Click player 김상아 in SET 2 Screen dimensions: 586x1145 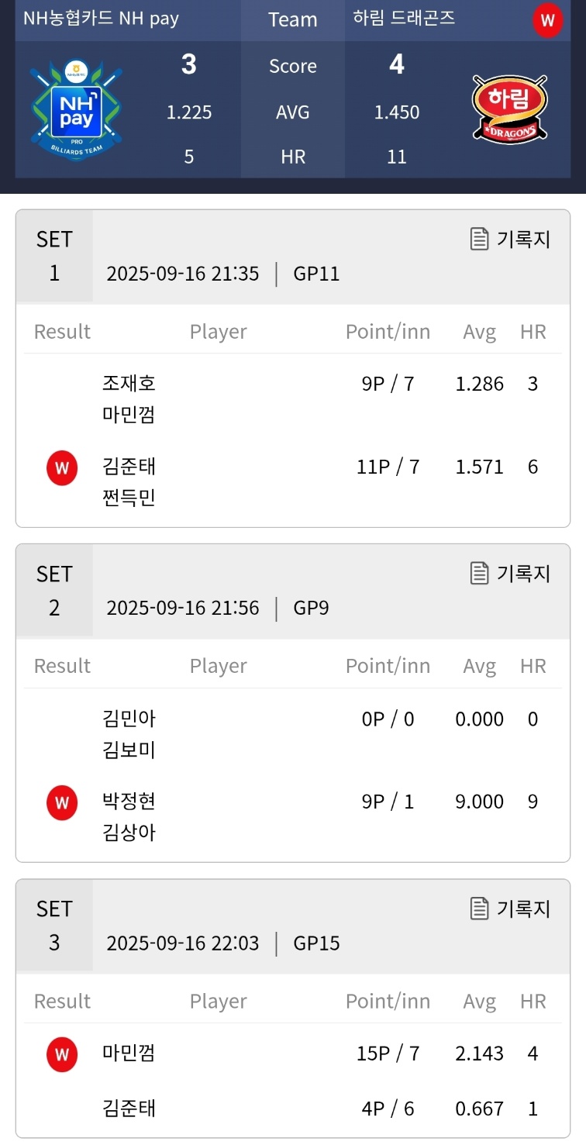[129, 833]
